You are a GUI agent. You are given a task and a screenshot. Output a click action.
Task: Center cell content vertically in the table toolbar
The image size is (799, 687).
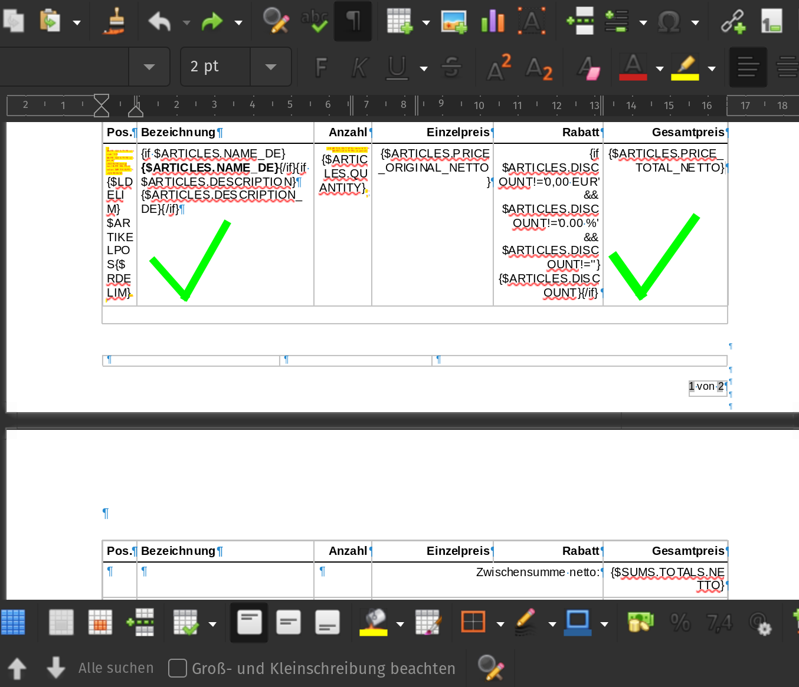point(289,622)
